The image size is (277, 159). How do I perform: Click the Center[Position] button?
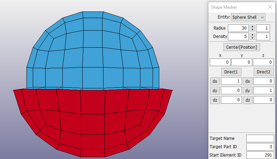(241, 47)
